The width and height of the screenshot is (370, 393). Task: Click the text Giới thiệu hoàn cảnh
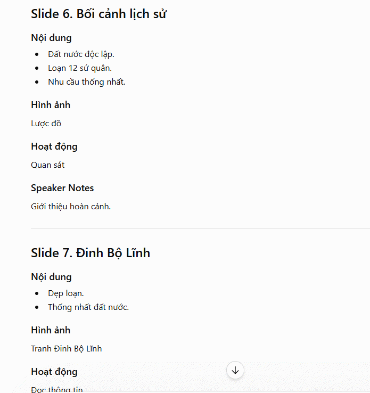coord(71,207)
